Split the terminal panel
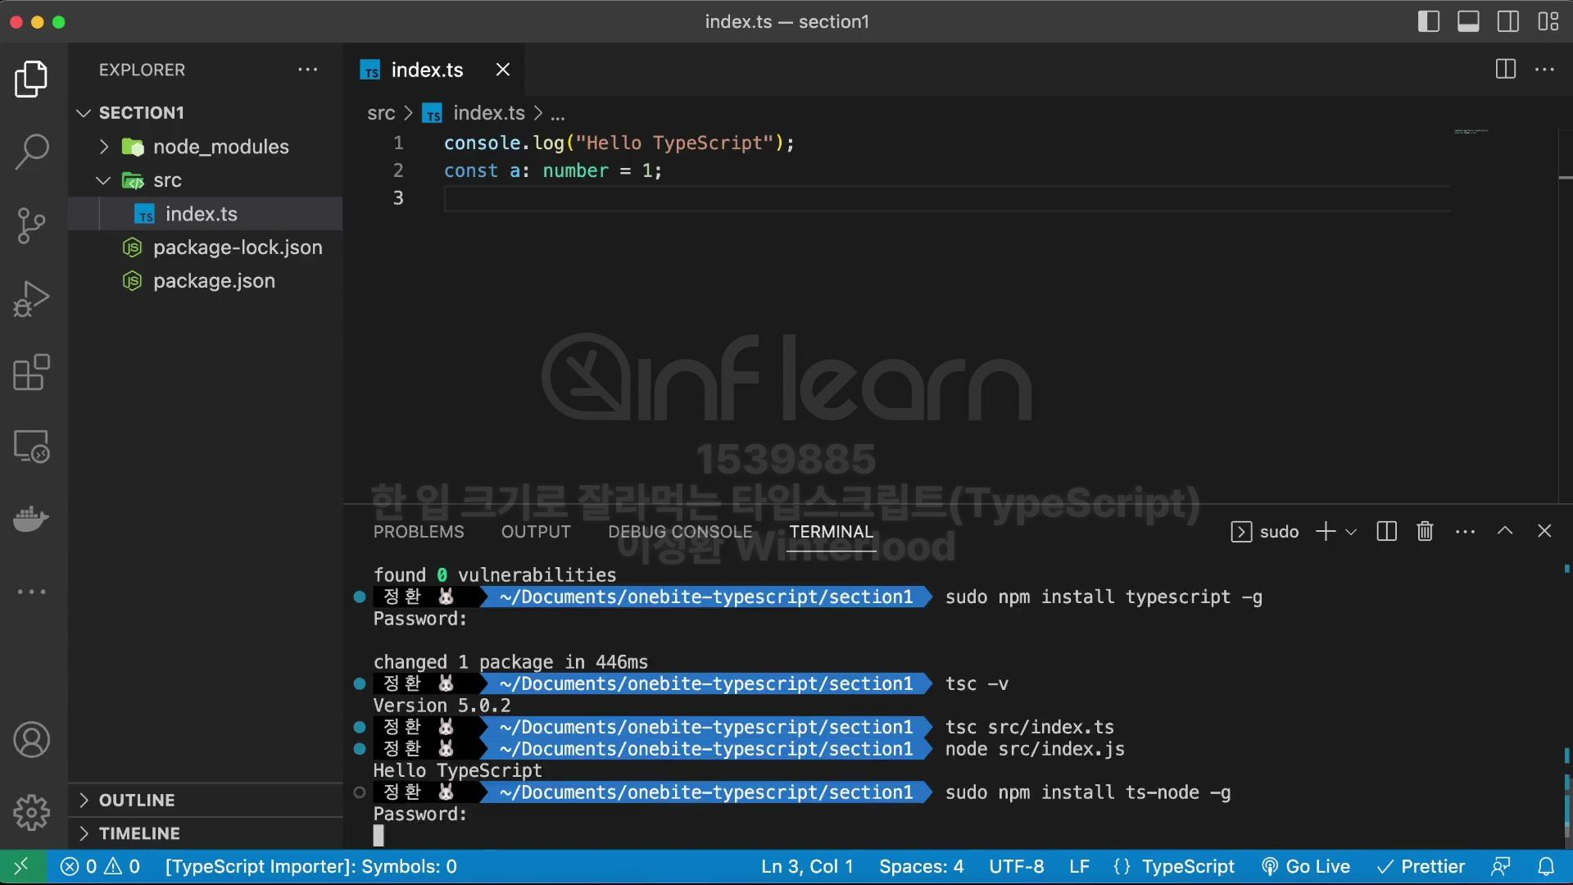 click(1386, 532)
